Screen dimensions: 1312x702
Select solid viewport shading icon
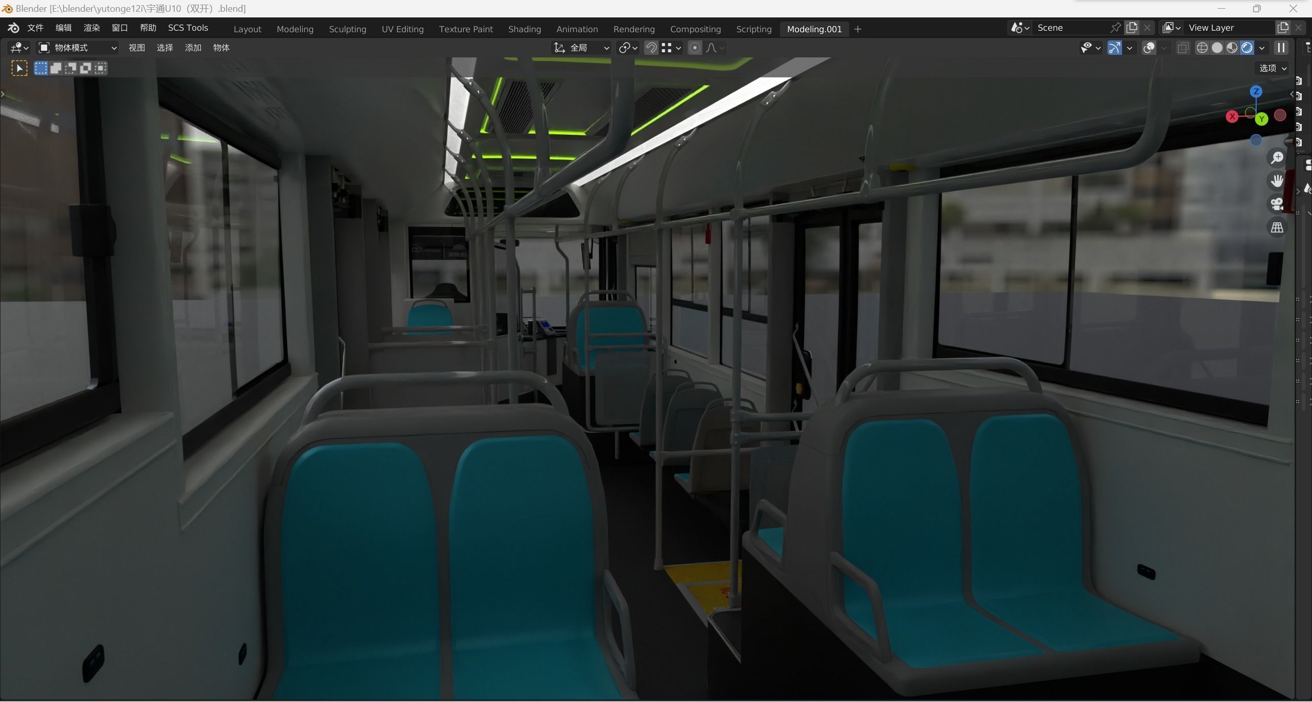[1217, 48]
